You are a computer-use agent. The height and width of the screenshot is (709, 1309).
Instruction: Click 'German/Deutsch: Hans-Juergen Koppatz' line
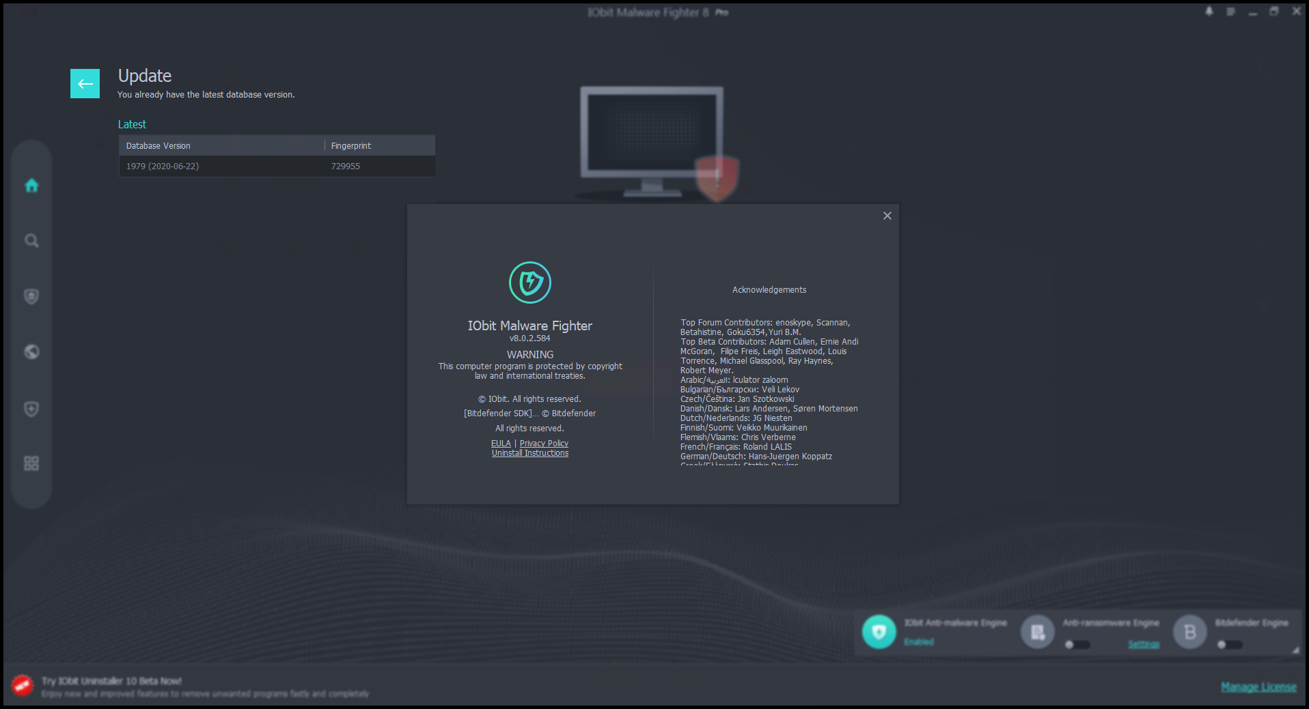pyautogui.click(x=756, y=457)
